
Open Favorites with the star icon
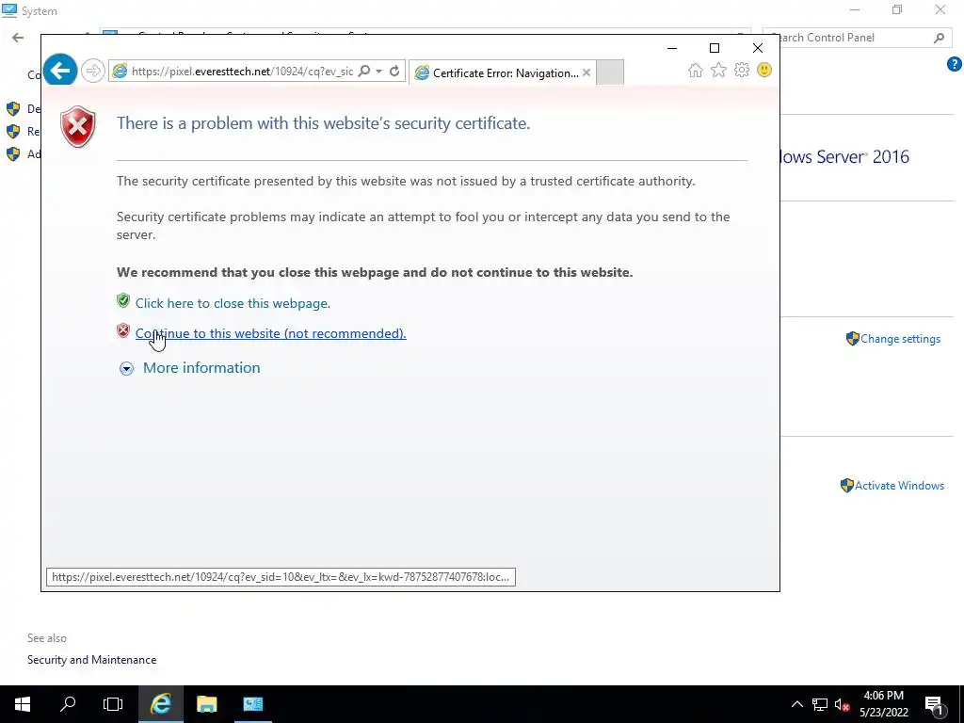pos(718,70)
